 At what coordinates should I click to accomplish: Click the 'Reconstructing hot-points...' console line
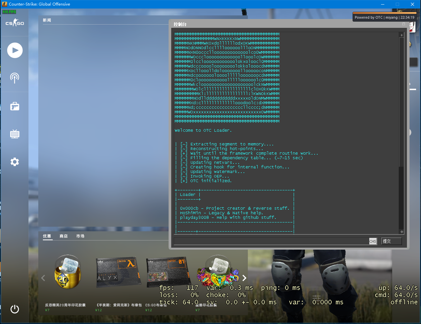[x=227, y=149]
